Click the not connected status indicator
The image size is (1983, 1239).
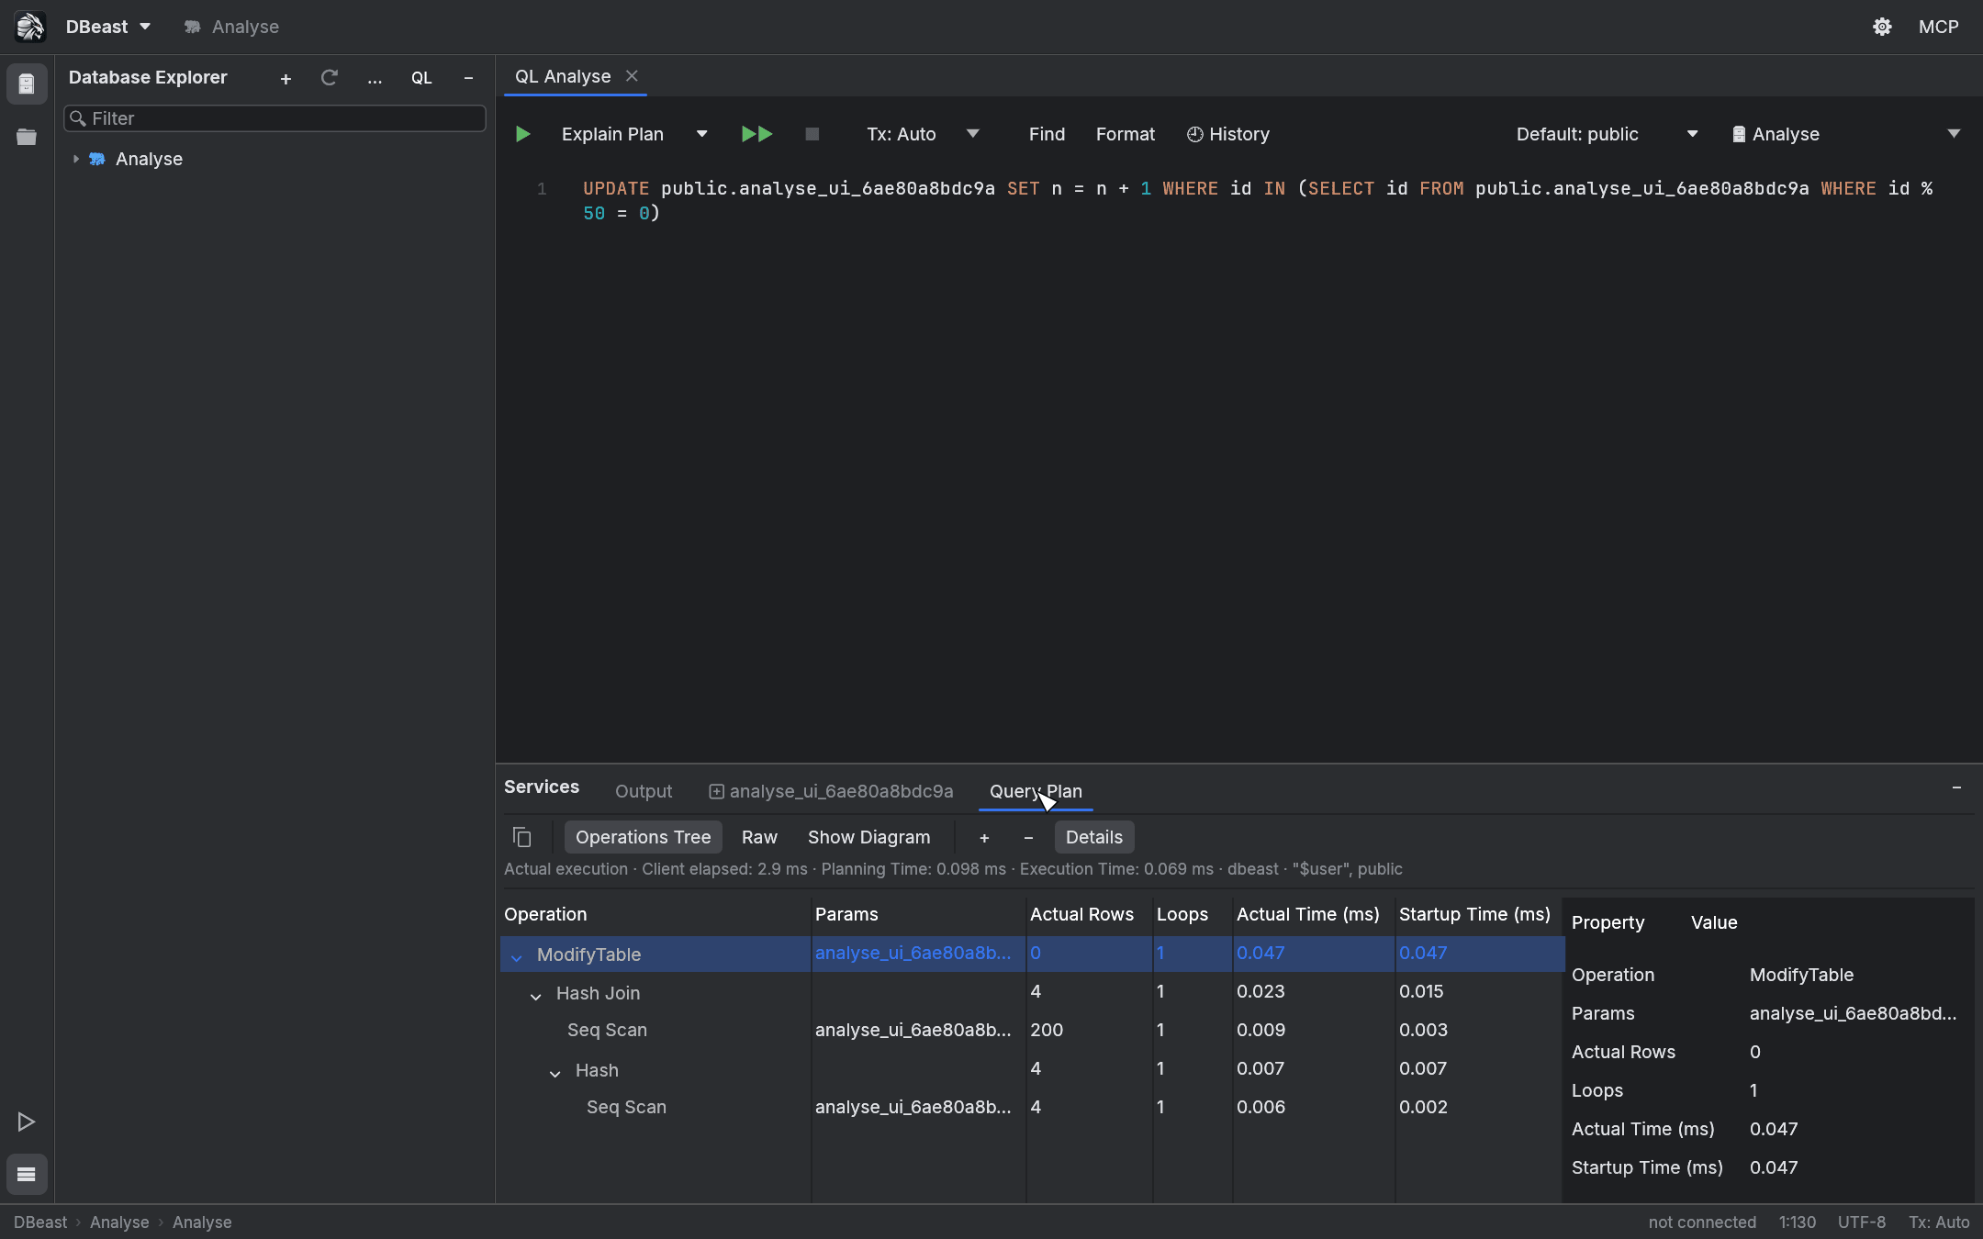tap(1702, 1222)
